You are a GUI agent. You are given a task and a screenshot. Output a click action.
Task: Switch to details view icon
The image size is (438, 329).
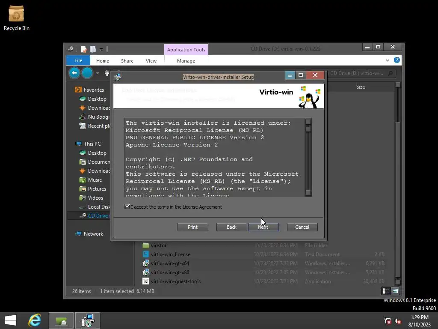(x=386, y=291)
